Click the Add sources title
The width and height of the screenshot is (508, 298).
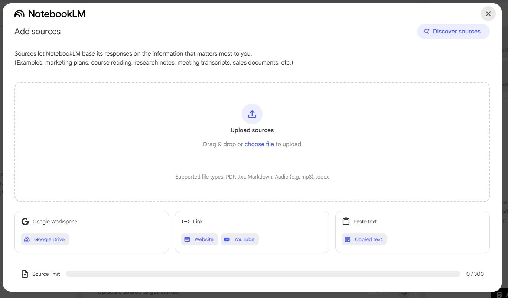point(38,32)
